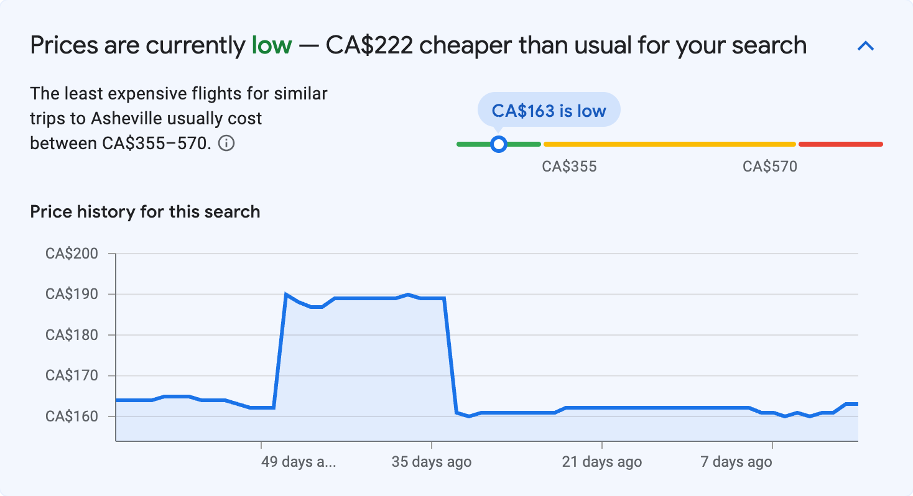Click the '35 days ago' axis label

pyautogui.click(x=432, y=461)
